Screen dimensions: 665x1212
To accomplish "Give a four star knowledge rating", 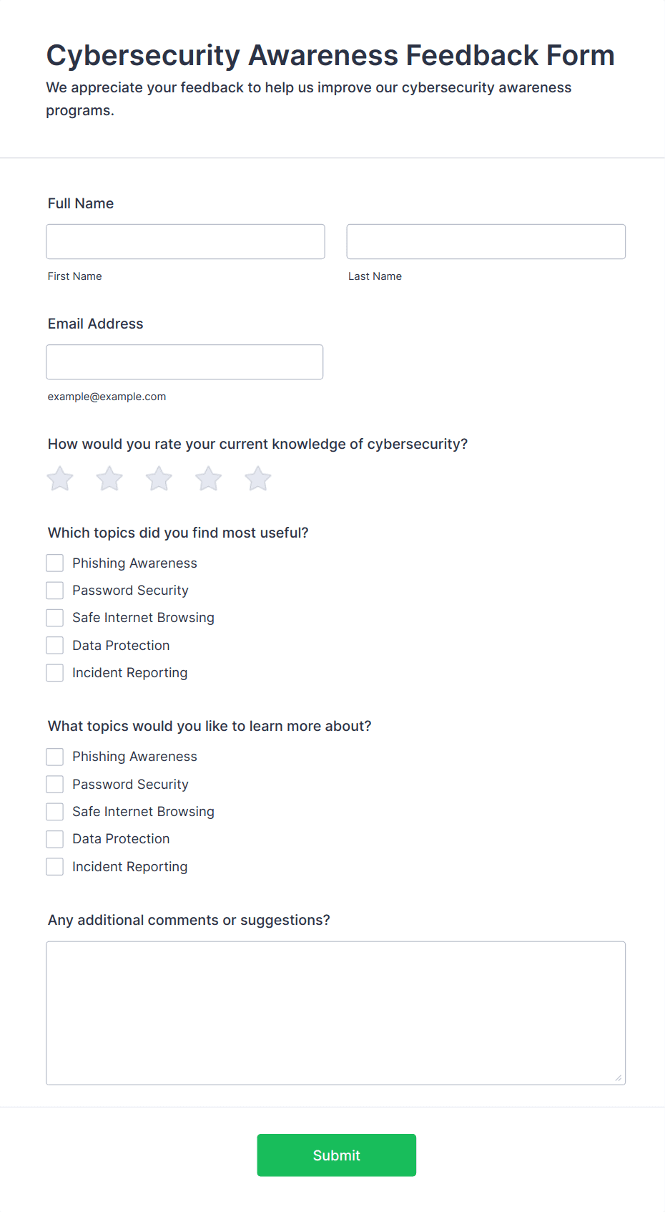I will pyautogui.click(x=209, y=479).
